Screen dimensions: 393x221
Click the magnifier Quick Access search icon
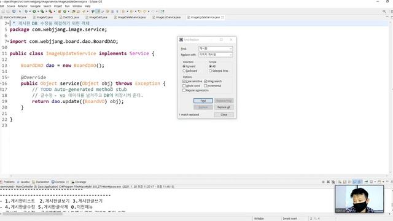click(x=384, y=11)
